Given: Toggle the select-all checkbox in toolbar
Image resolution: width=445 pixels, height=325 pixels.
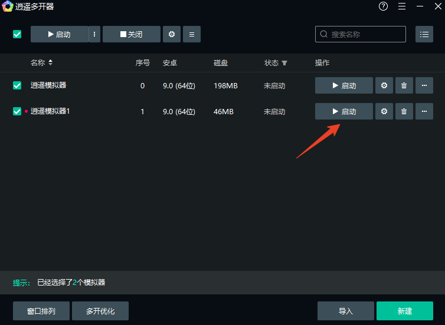Looking at the screenshot, I should (x=17, y=34).
